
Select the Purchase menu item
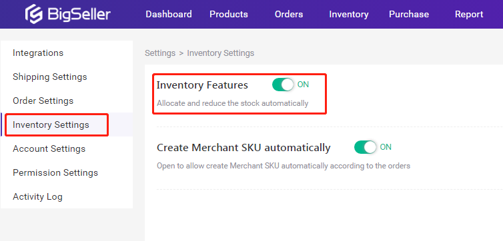pyautogui.click(x=409, y=15)
